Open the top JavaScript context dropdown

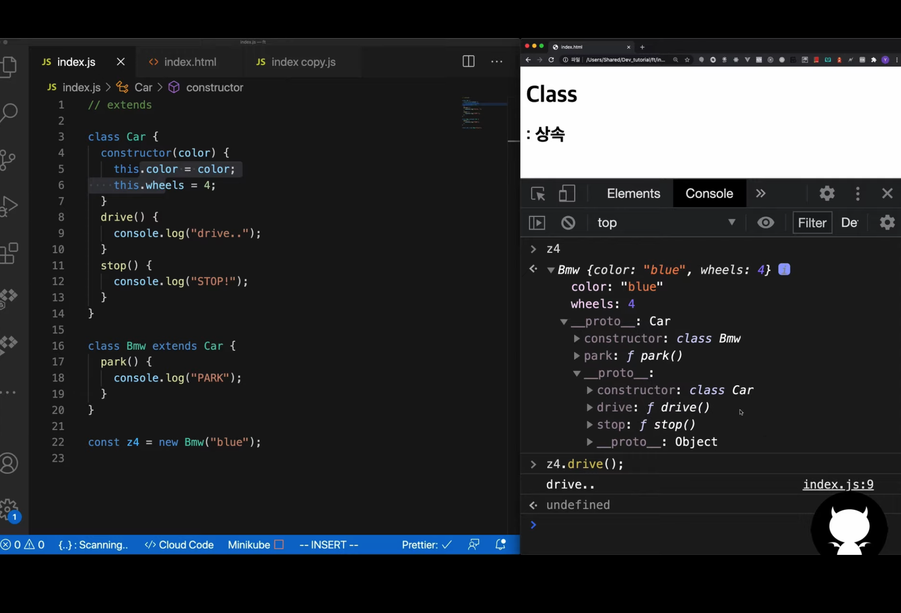pyautogui.click(x=666, y=222)
